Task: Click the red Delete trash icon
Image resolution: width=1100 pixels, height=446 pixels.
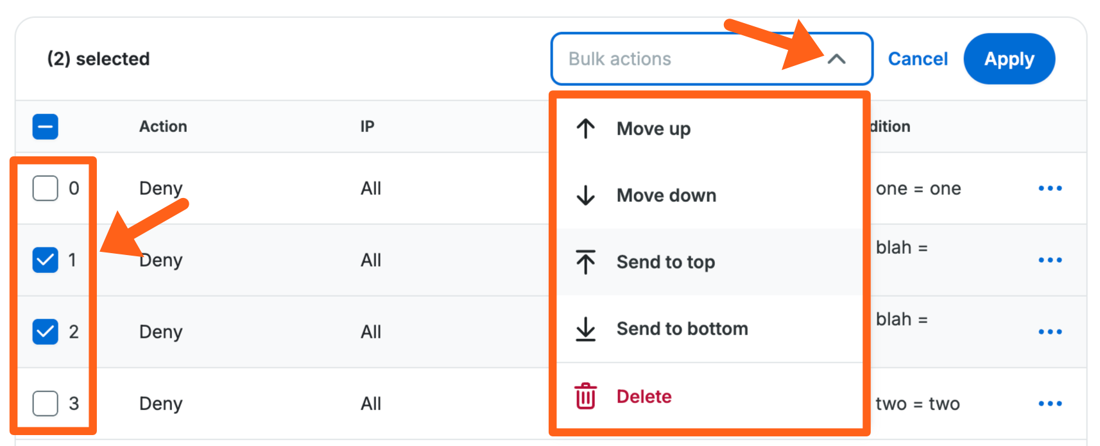Action: click(585, 396)
